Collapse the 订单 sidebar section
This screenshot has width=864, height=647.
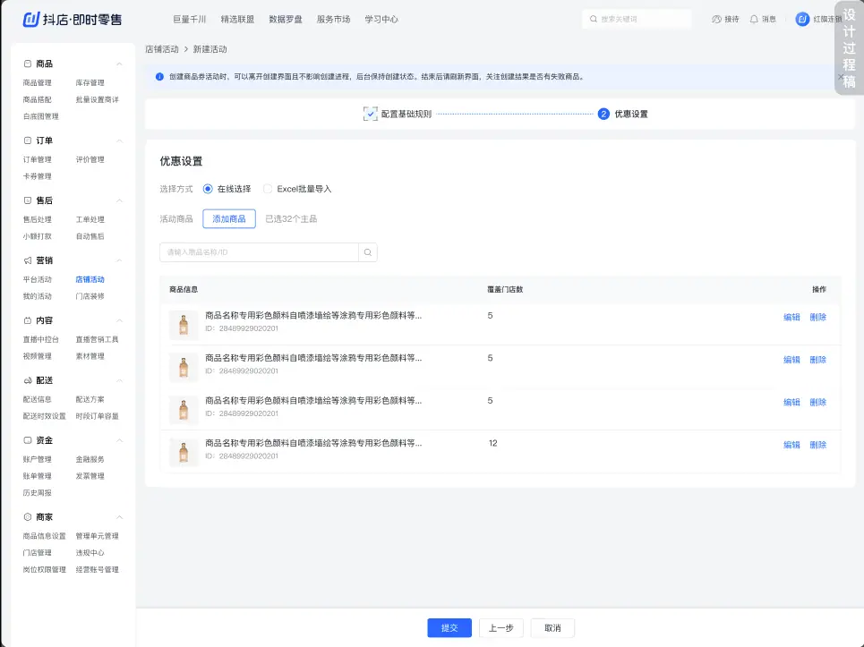click(x=120, y=140)
